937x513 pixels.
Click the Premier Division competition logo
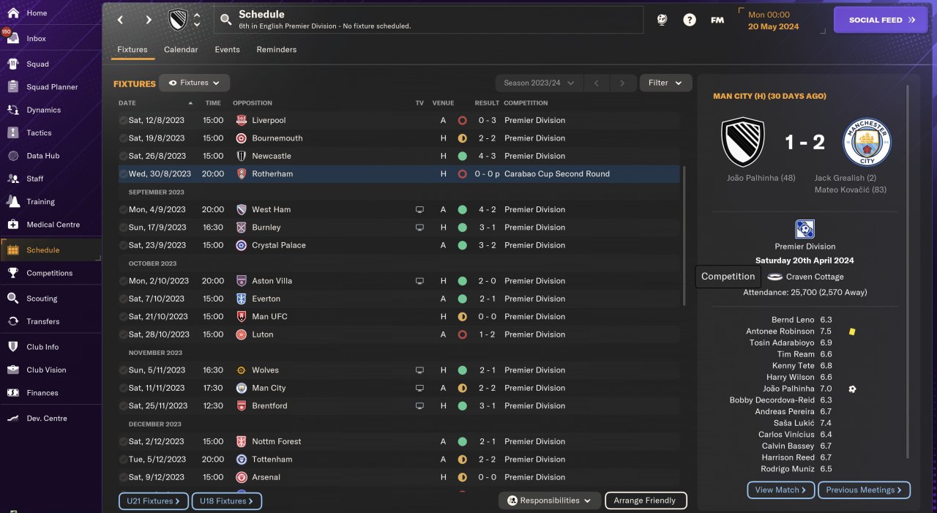coord(805,229)
